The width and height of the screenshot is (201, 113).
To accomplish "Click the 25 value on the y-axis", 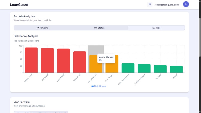I will [x=21, y=66].
